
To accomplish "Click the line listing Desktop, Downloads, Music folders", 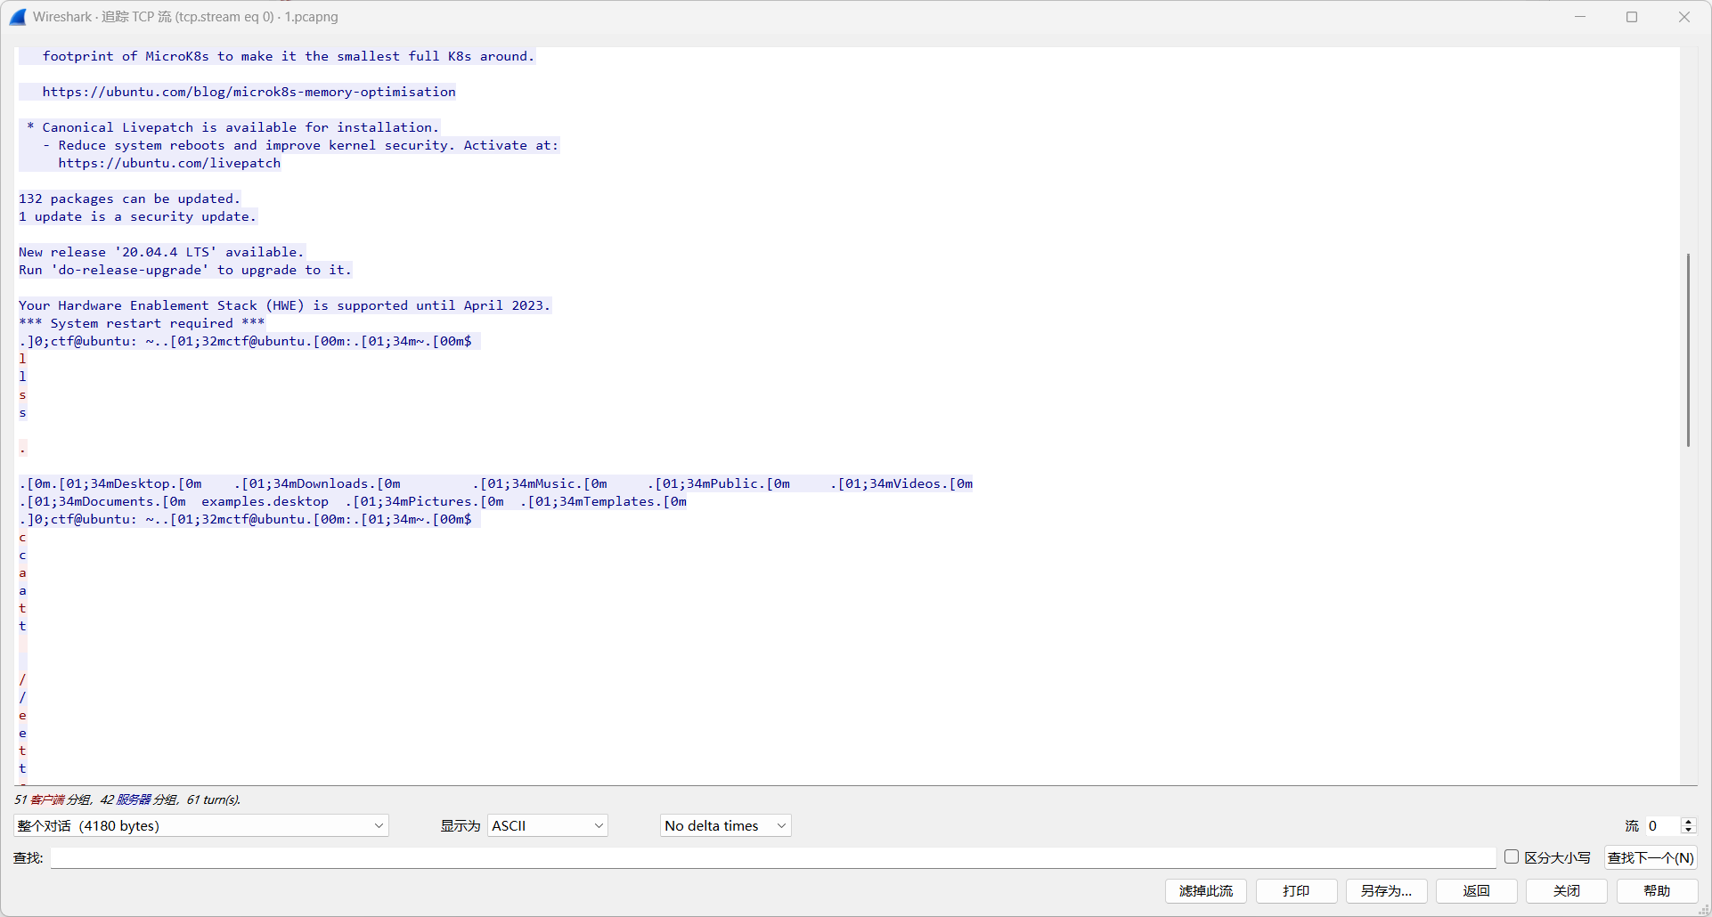I will click(496, 483).
